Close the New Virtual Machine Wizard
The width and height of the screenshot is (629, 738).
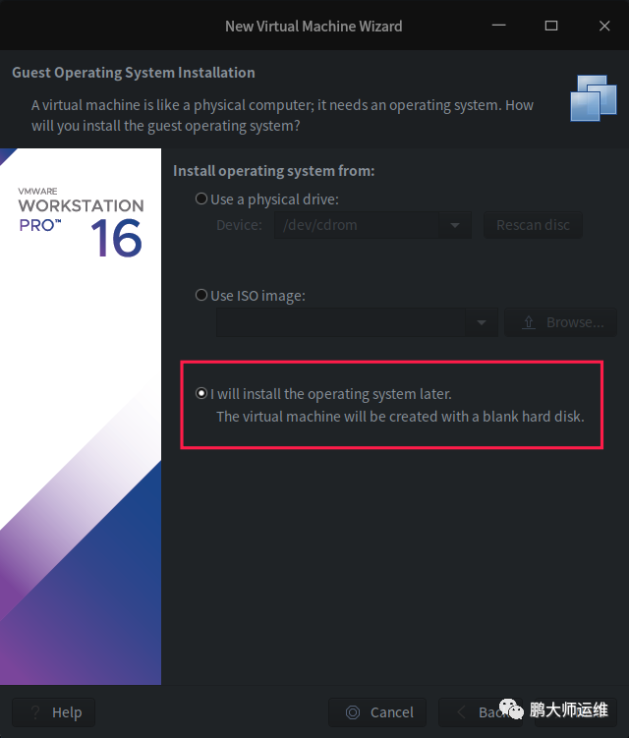604,26
